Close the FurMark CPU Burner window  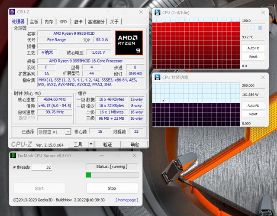point(134,156)
